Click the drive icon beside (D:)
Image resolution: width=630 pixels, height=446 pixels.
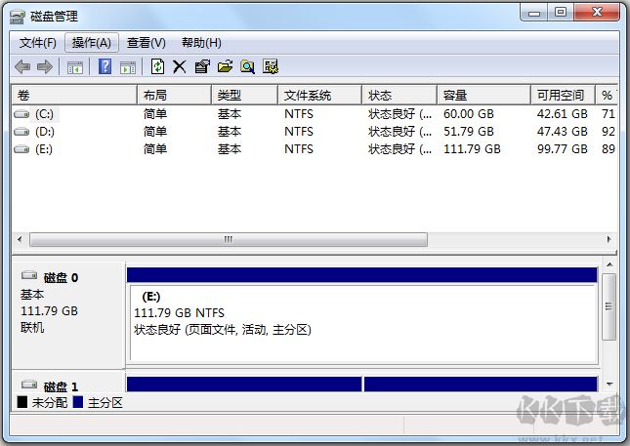pos(21,132)
